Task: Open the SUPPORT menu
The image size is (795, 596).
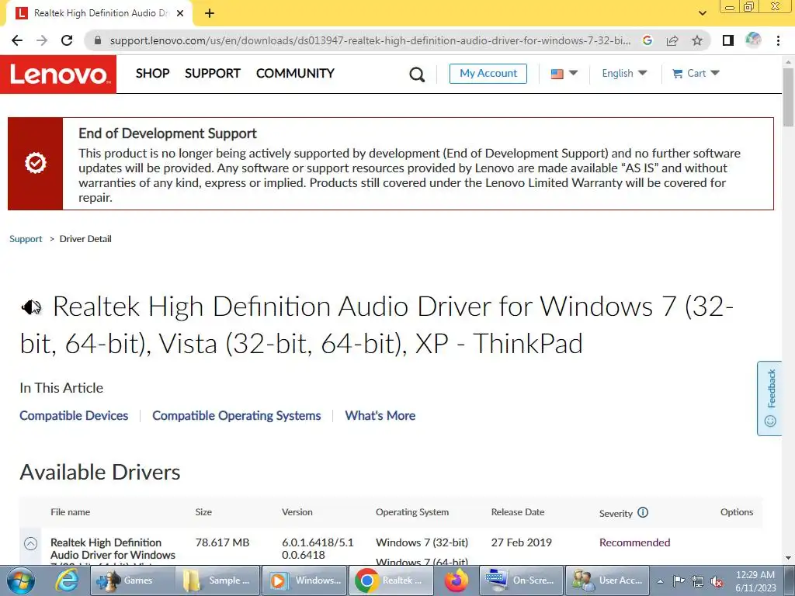Action: [213, 74]
